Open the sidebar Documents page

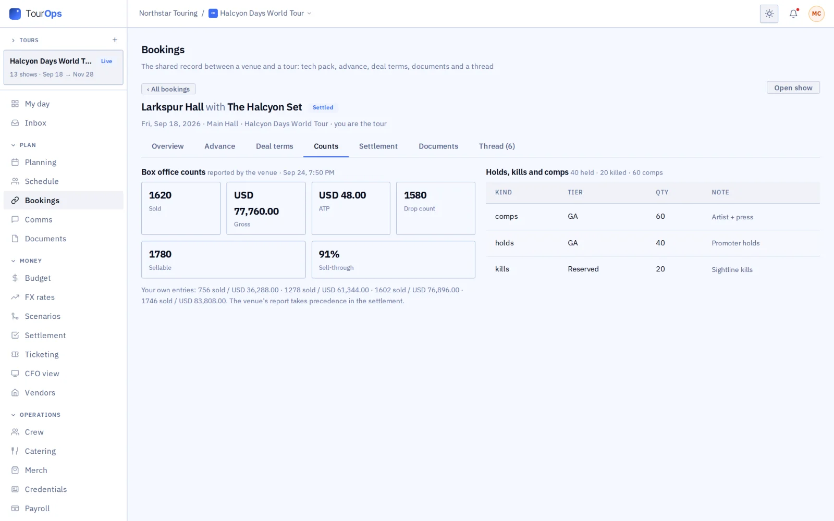(63, 239)
